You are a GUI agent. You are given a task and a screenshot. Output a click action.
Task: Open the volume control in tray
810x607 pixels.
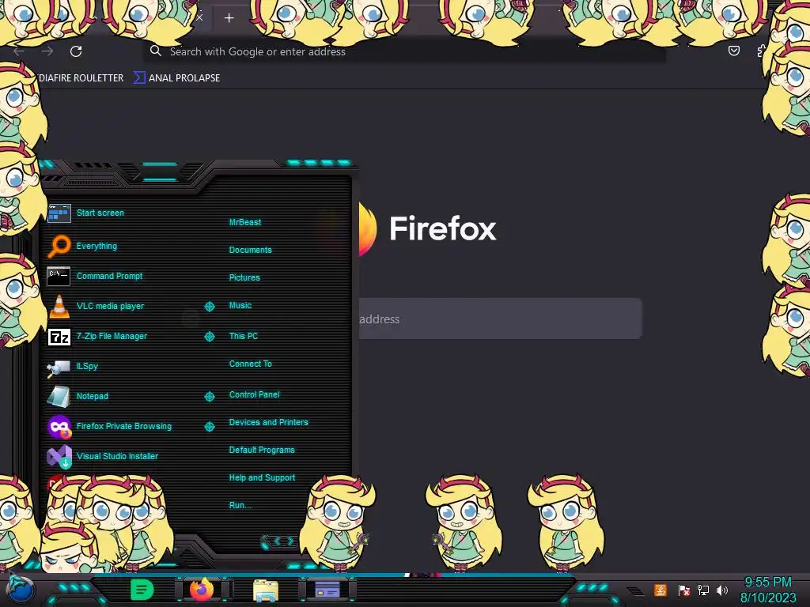[x=722, y=590]
